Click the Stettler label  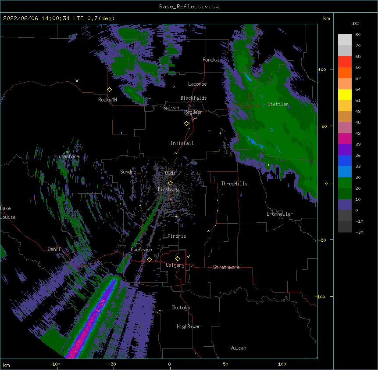278,104
